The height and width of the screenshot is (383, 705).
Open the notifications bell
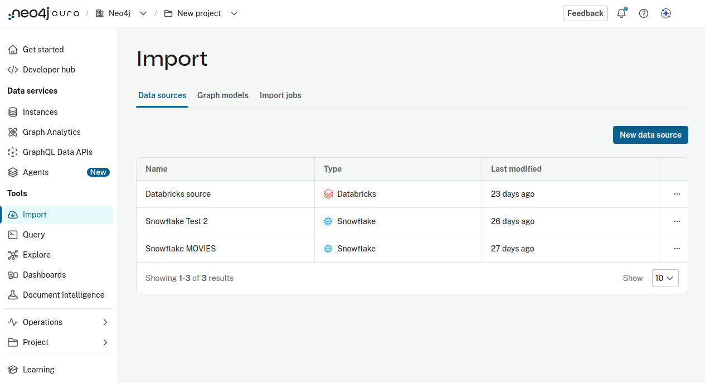(621, 13)
